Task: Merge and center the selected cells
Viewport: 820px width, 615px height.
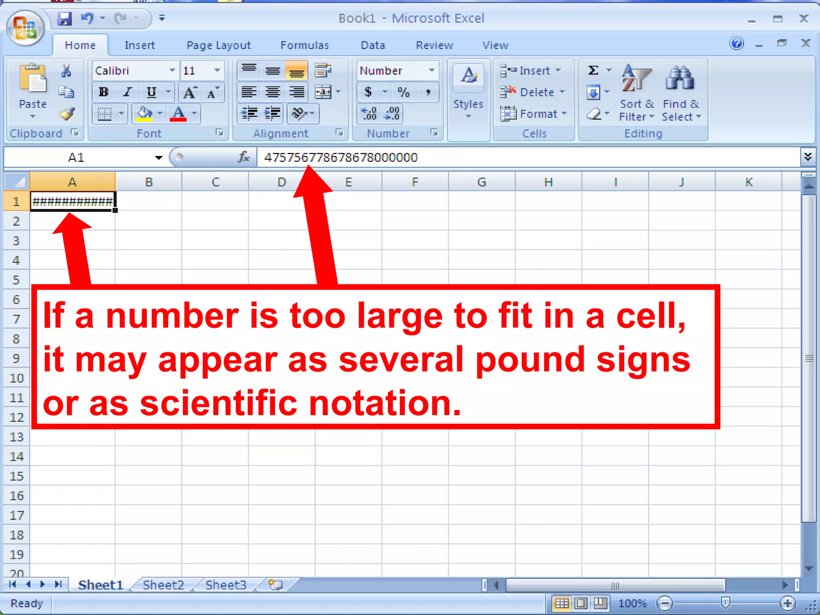Action: click(x=323, y=92)
